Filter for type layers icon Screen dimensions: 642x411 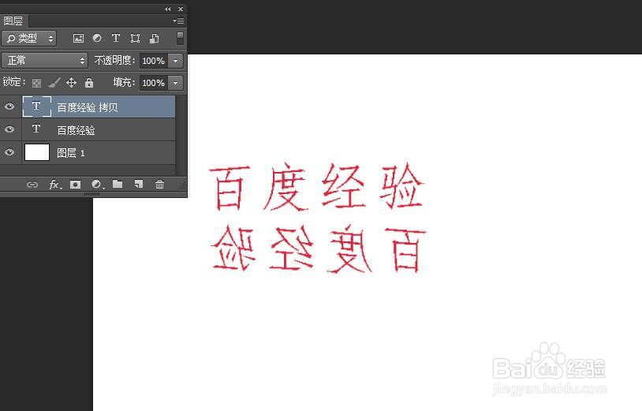[116, 38]
